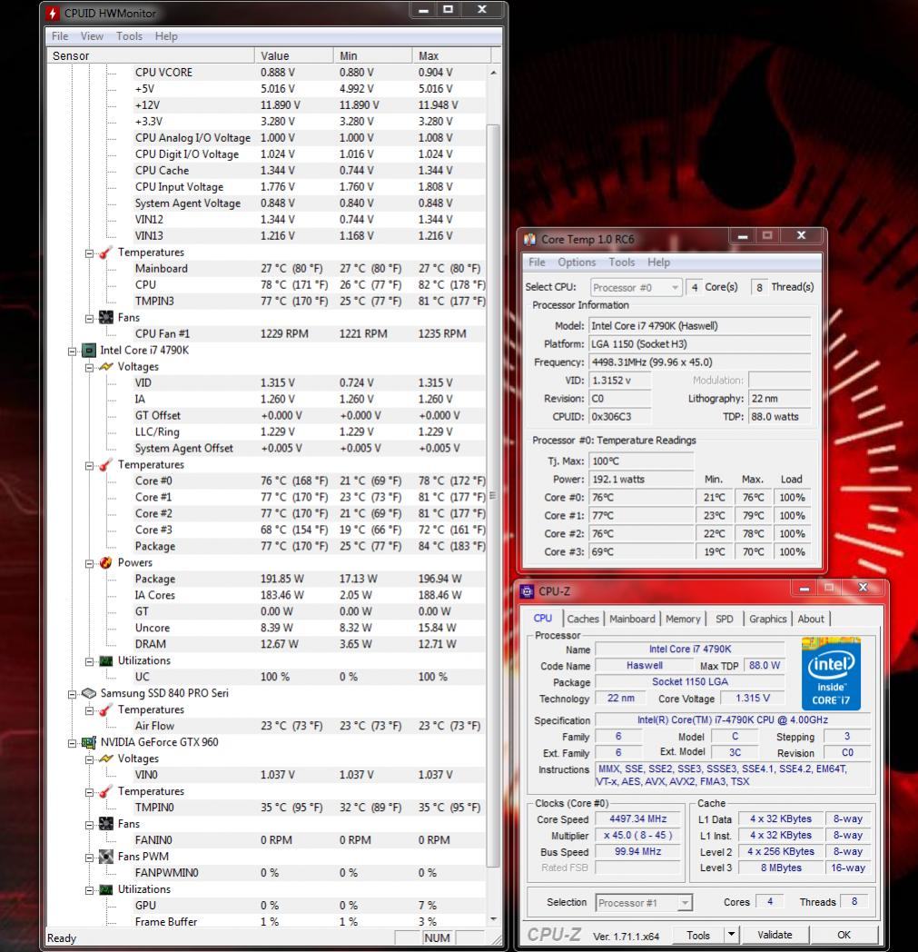
Task: Click the drive icon beside Samsung SSD 840 PRO
Action: [x=89, y=693]
